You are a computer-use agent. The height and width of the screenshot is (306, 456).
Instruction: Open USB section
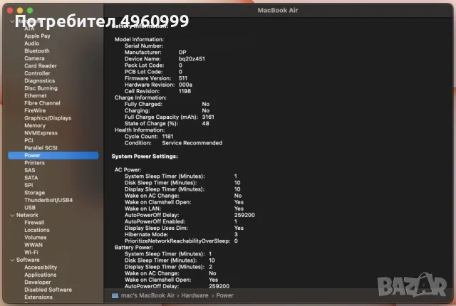click(x=30, y=208)
